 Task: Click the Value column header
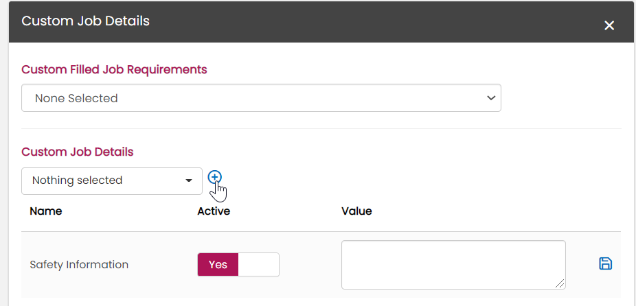click(356, 211)
